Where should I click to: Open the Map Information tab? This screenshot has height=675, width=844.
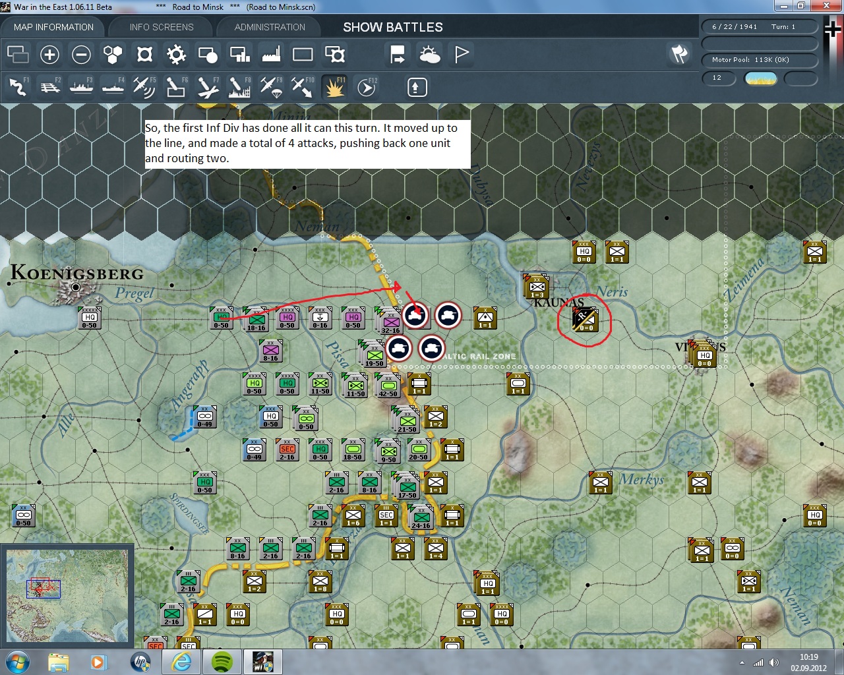tap(53, 27)
